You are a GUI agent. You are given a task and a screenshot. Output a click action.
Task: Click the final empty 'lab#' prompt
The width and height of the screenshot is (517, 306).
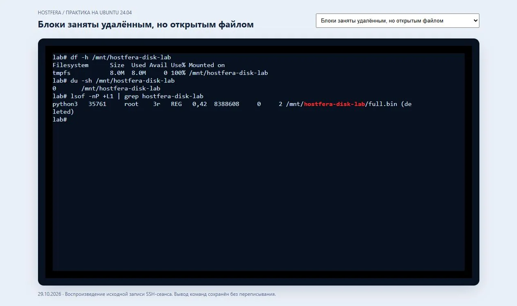60,119
